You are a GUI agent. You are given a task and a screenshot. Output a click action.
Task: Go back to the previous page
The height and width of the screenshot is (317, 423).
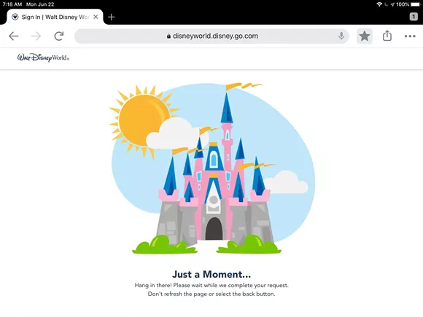point(13,36)
